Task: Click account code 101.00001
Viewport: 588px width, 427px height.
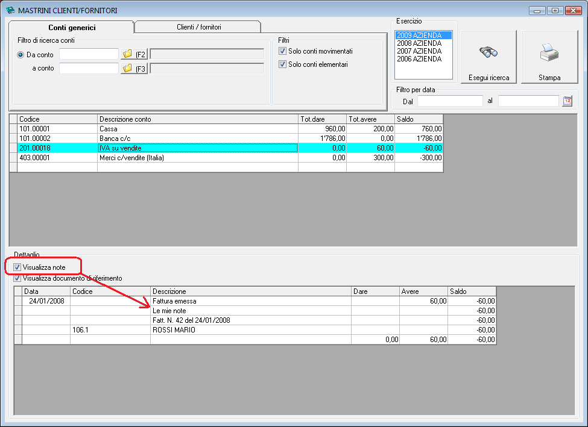Action: 34,129
